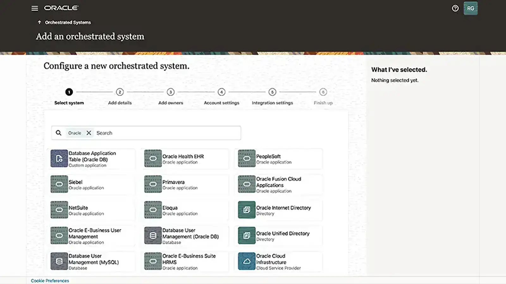Viewport: 506px width, 284px height.
Task: Choose the Database User Management (Oracle DB) title
Action: 191,234
